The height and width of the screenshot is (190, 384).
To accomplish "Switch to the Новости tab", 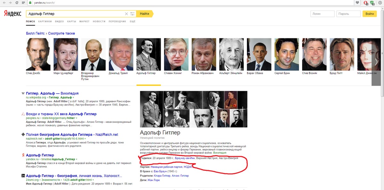I will [x=99, y=21].
